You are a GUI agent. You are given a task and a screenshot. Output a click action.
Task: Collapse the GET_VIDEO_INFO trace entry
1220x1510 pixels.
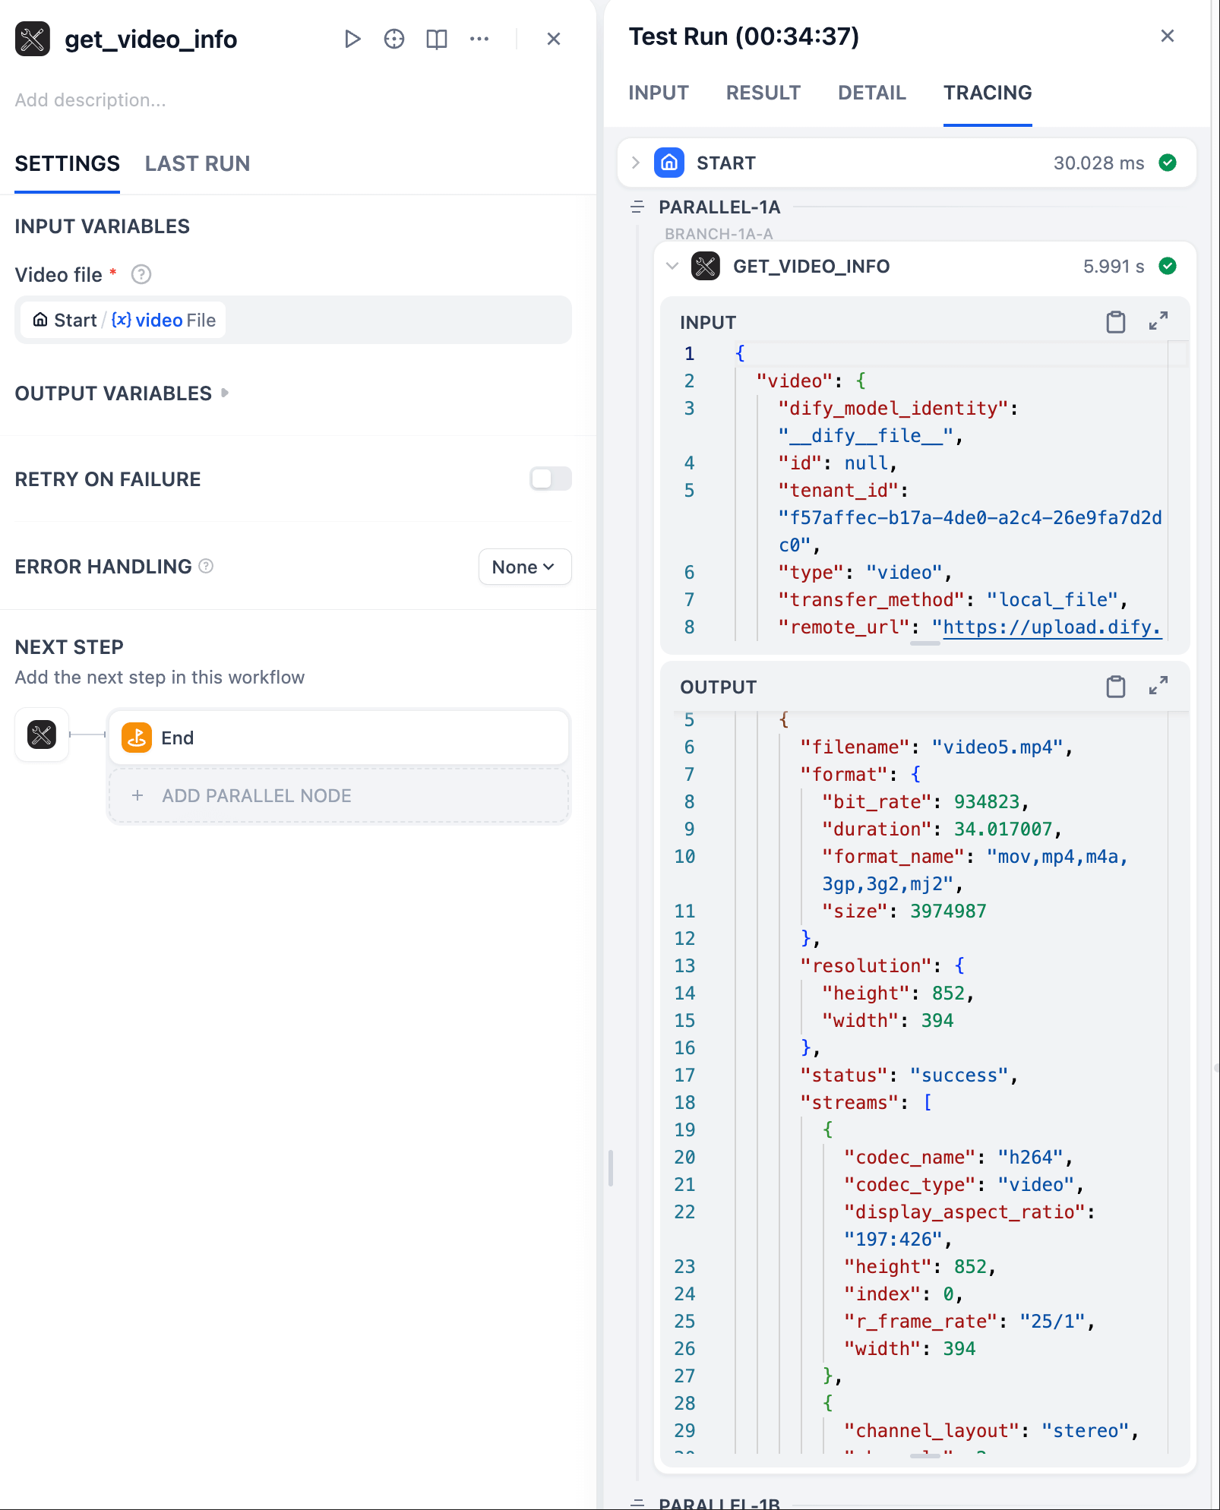pyautogui.click(x=672, y=267)
